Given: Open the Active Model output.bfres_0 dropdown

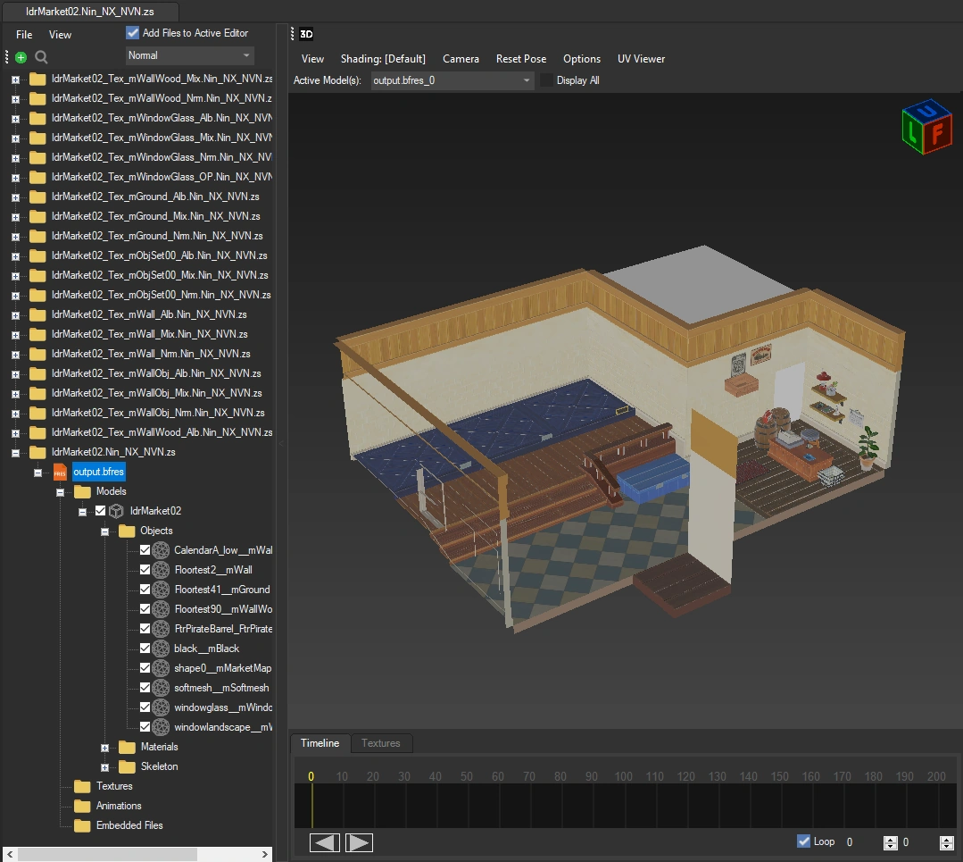Looking at the screenshot, I should pyautogui.click(x=526, y=80).
